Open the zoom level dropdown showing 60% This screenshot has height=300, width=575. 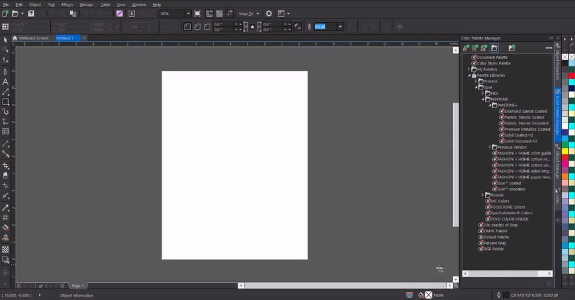(x=188, y=13)
